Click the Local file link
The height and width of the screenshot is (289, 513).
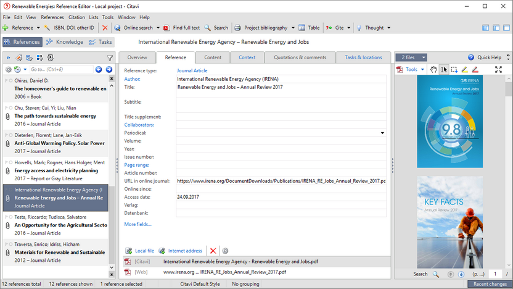click(140, 251)
